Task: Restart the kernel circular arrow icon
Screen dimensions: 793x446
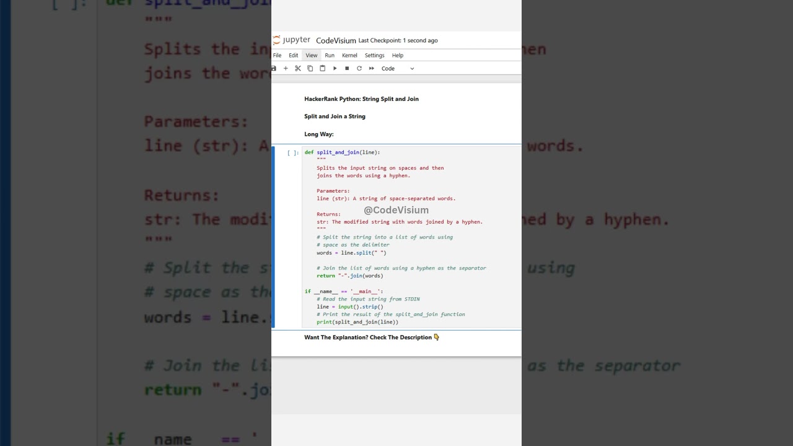Action: [x=359, y=68]
